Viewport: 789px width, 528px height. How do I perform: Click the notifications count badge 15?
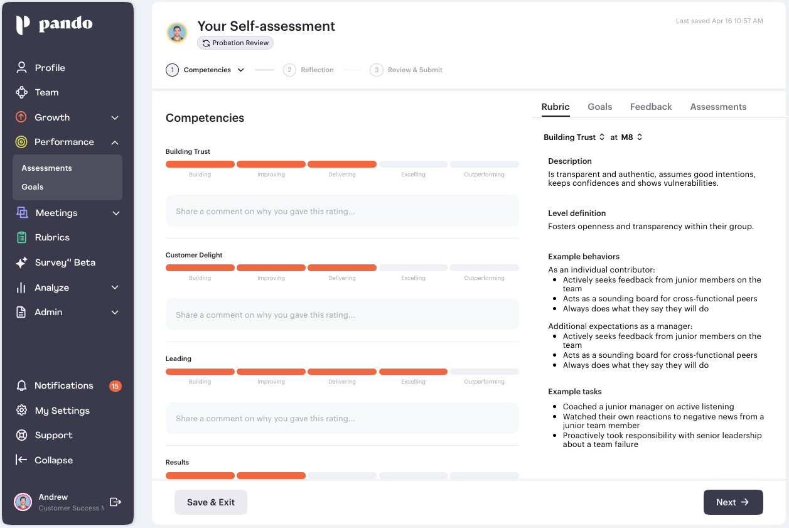pyautogui.click(x=115, y=386)
